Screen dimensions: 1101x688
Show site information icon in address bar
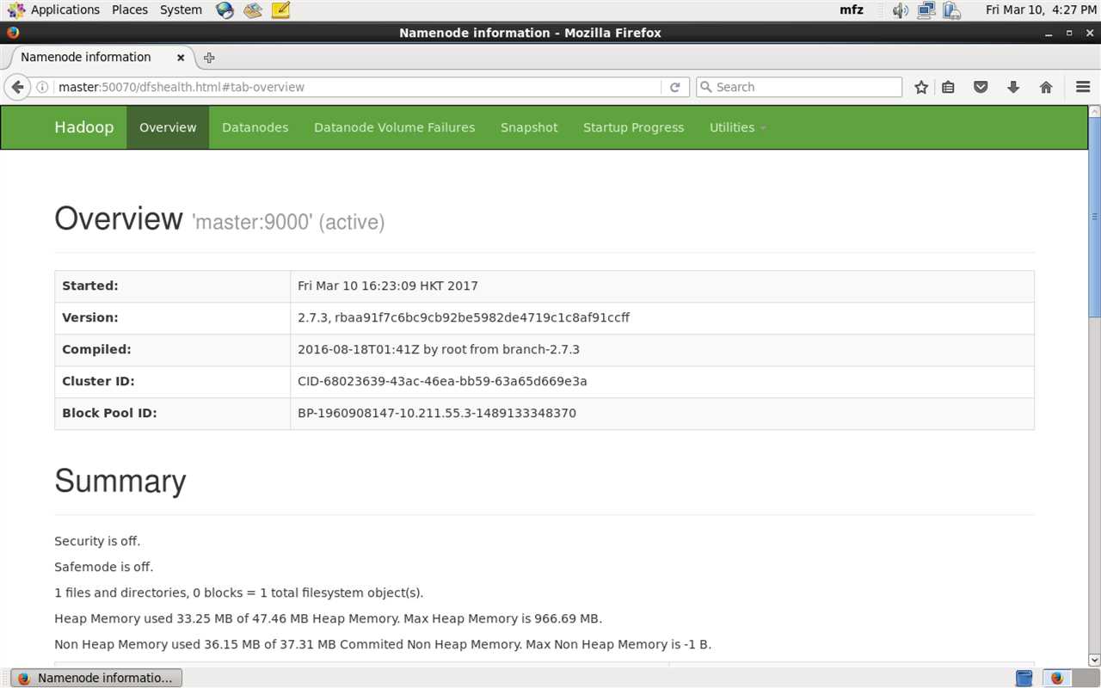point(42,87)
